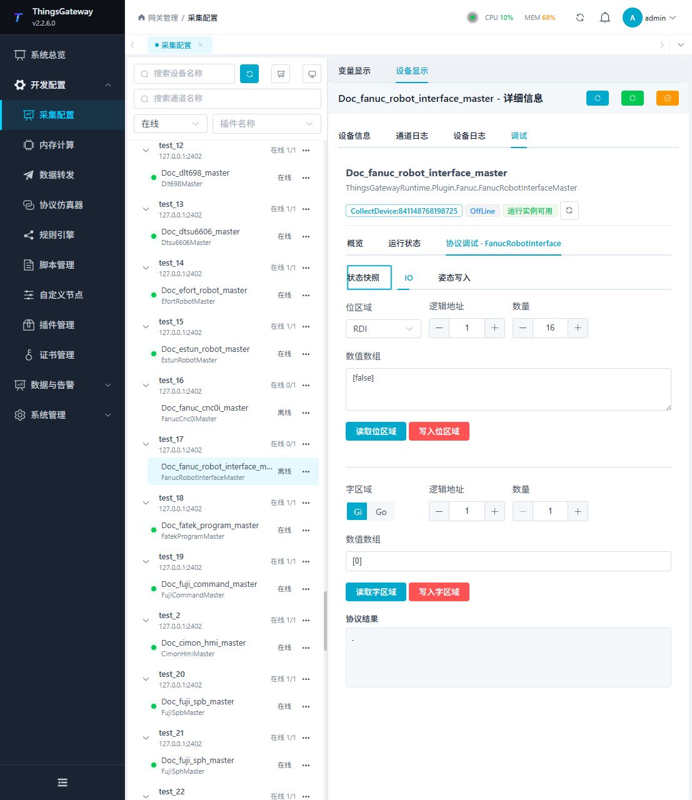Select the Gi word area option

point(358,512)
